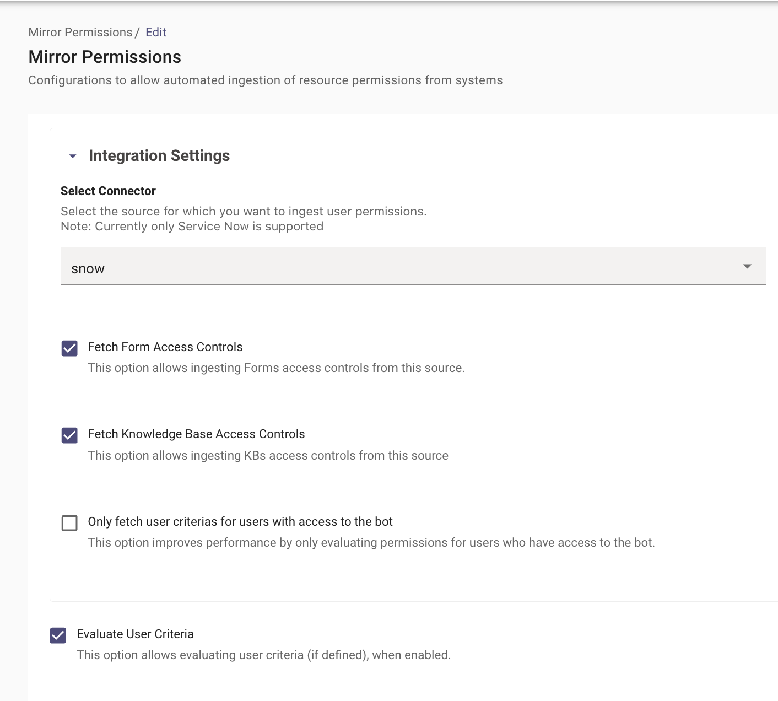Click the Forms access controls description text
Screen dimensions: 778x701
tap(276, 368)
